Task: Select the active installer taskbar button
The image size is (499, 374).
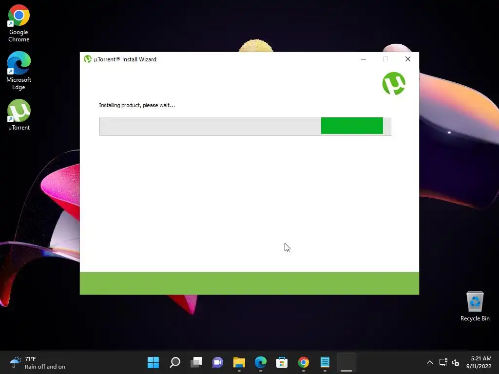Action: 346,362
